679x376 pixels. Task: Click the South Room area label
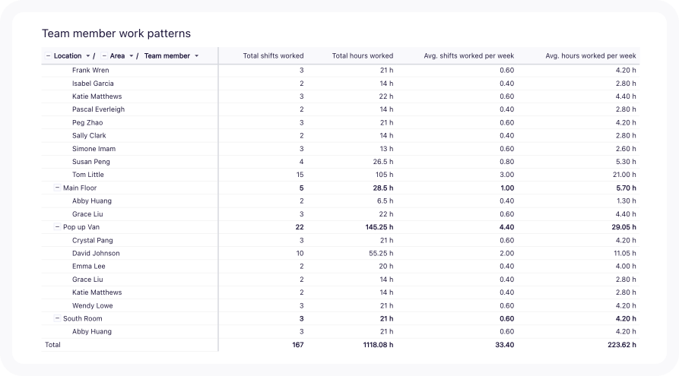pos(83,318)
